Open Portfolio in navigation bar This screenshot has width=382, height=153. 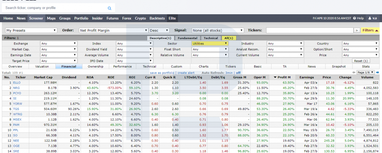coord(81,18)
